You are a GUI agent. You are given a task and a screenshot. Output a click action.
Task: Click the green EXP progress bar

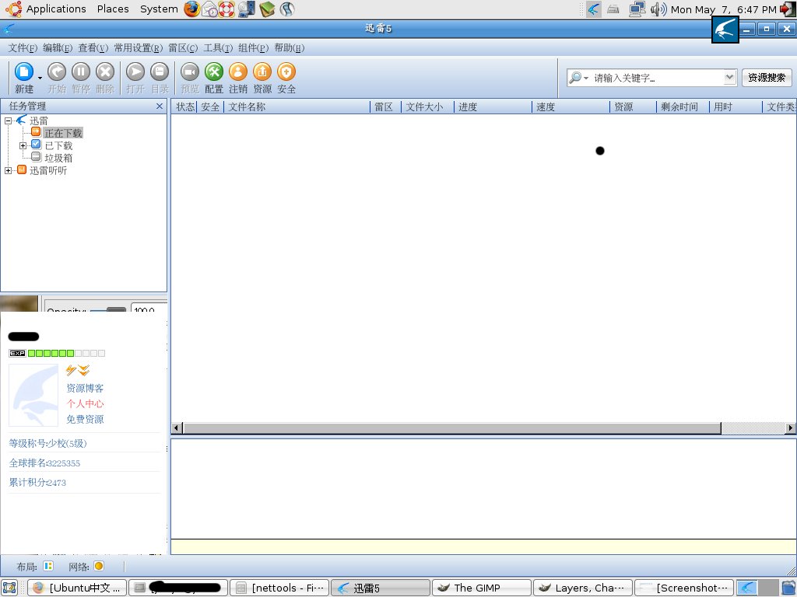[67, 354]
